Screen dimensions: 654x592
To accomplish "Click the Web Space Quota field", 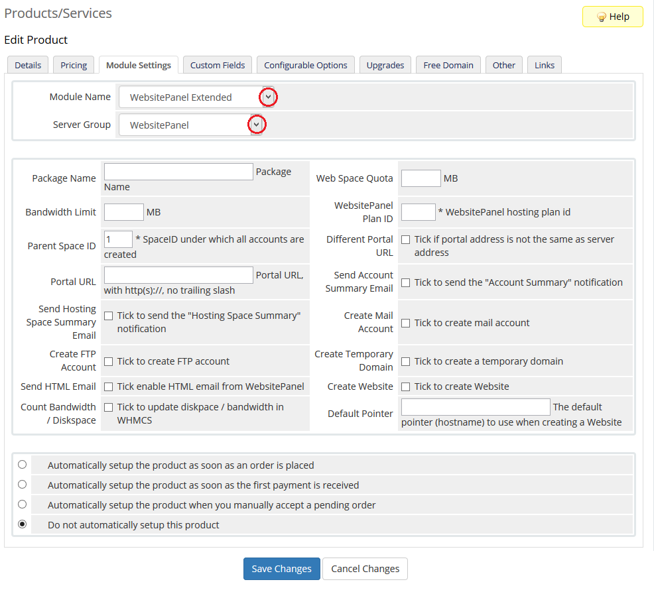I will 421,178.
